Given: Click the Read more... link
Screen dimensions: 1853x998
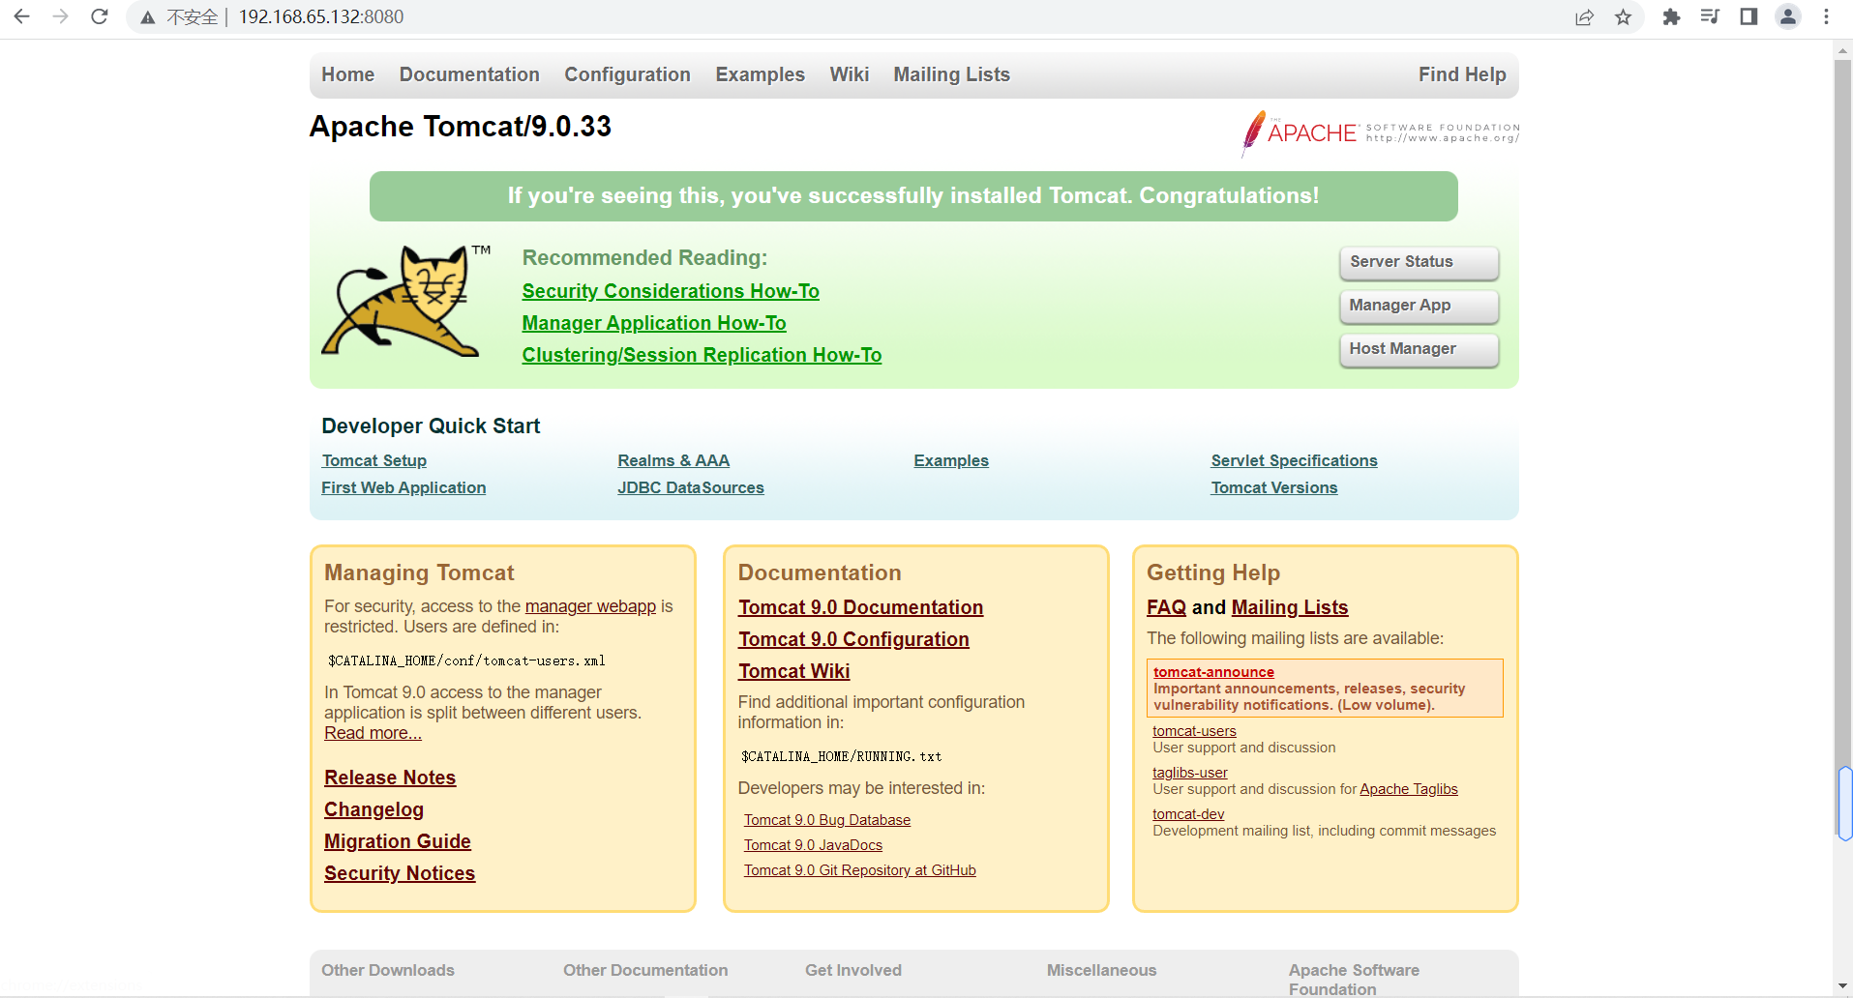Looking at the screenshot, I should [x=373, y=733].
